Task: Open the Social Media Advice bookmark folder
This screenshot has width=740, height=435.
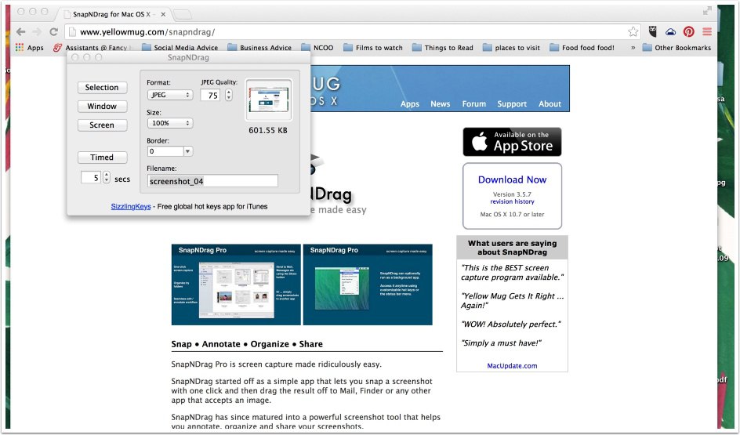Action: point(180,48)
